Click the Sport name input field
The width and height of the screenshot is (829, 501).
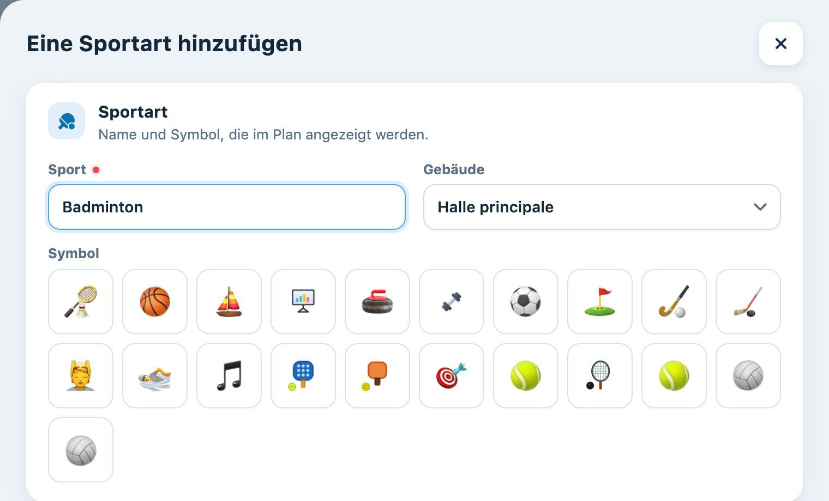pos(227,207)
